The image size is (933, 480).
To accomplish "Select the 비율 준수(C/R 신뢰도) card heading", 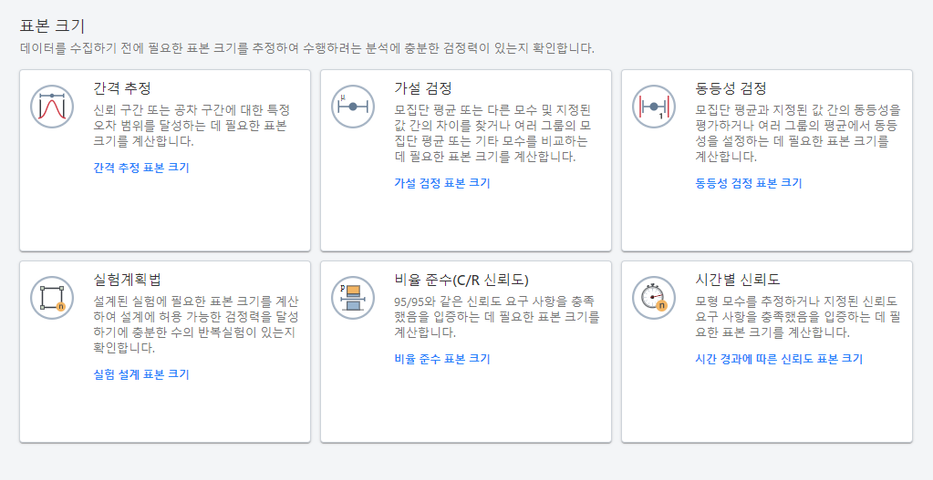I will coord(461,279).
